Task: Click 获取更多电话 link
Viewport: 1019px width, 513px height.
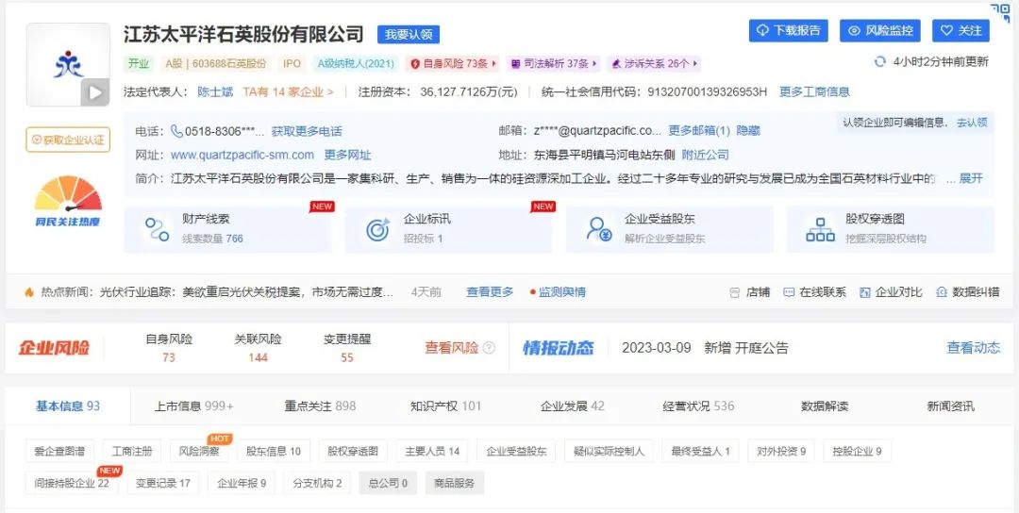Action: [x=307, y=131]
